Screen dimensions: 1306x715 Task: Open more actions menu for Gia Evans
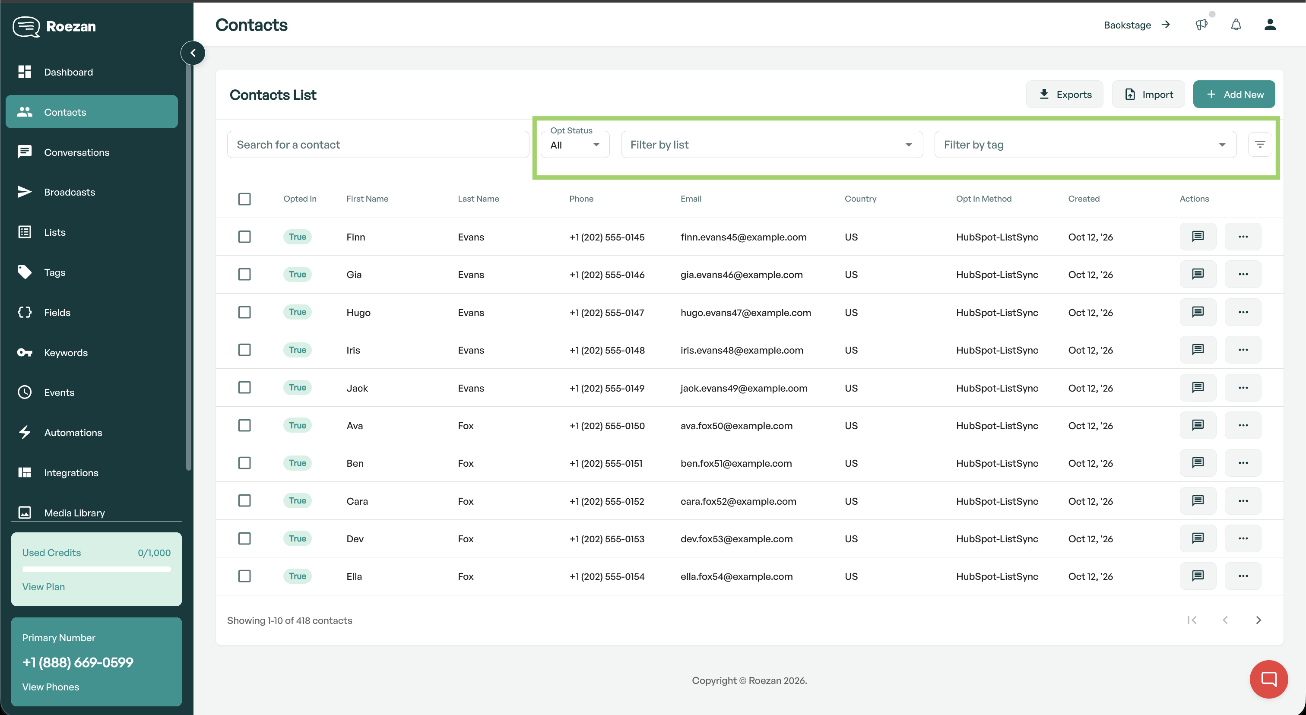1243,274
